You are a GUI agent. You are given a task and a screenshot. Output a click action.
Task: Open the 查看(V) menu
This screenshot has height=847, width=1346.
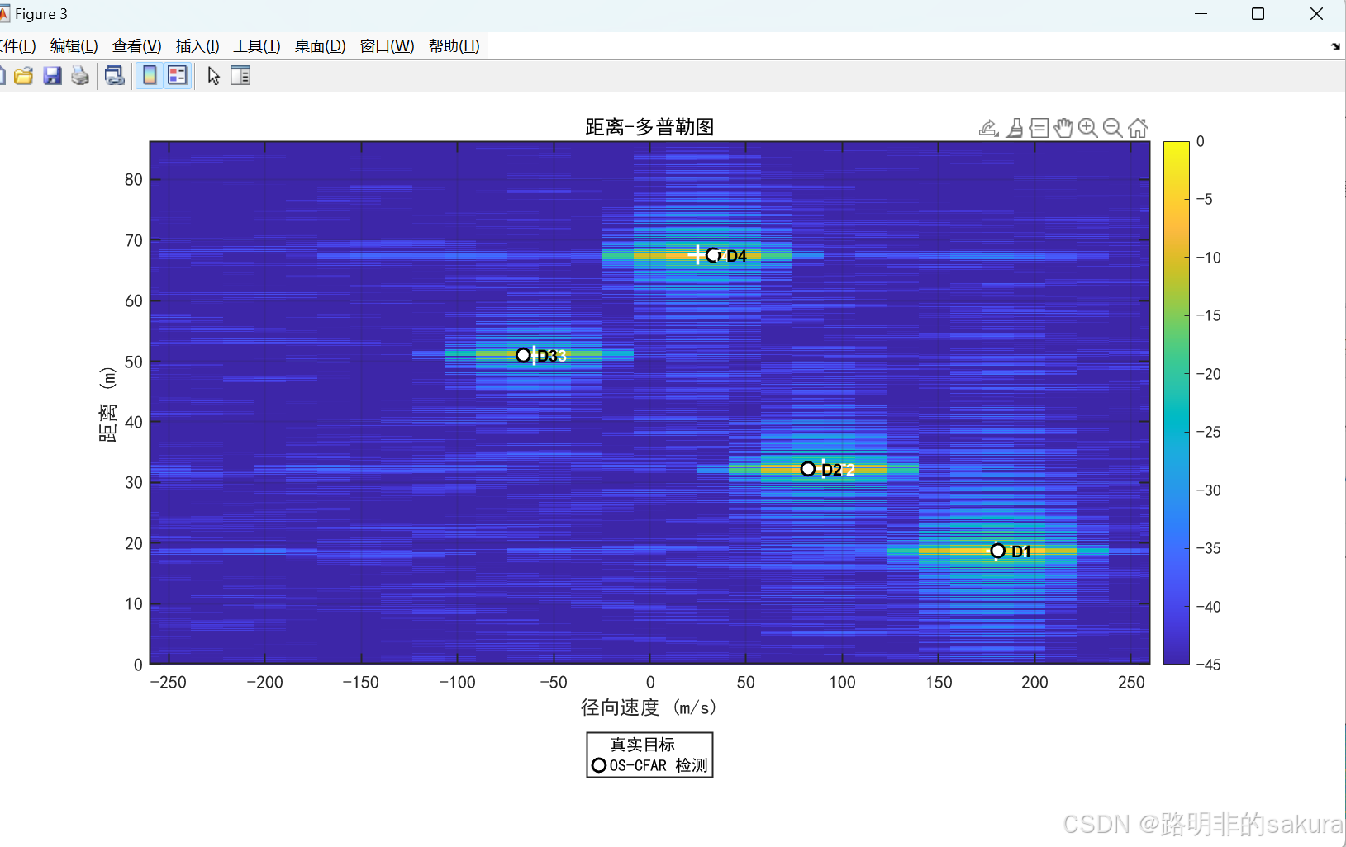pyautogui.click(x=137, y=46)
